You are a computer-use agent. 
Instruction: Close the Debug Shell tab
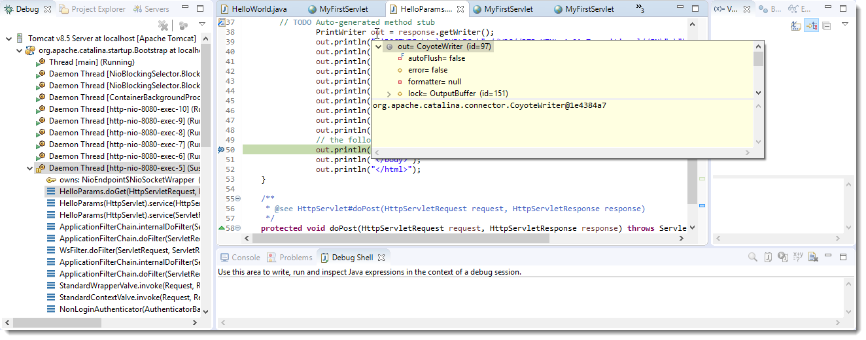click(x=382, y=258)
